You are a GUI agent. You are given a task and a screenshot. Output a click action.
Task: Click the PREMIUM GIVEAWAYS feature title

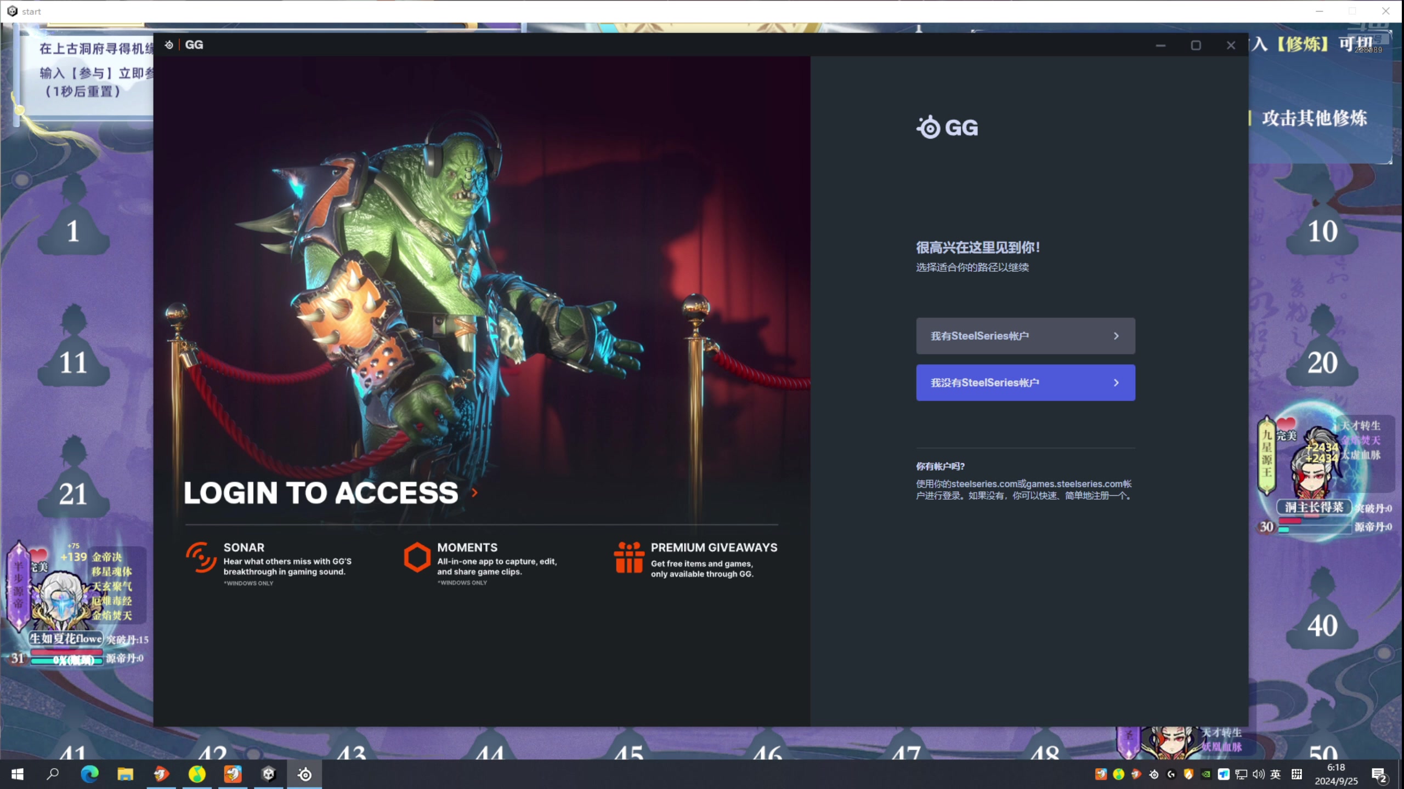click(x=714, y=547)
